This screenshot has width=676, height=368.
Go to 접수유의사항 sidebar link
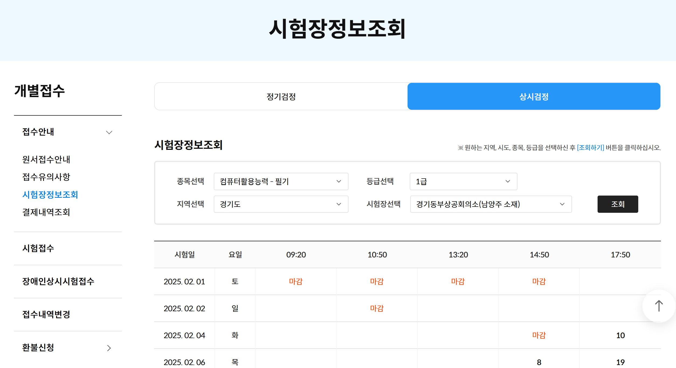46,177
